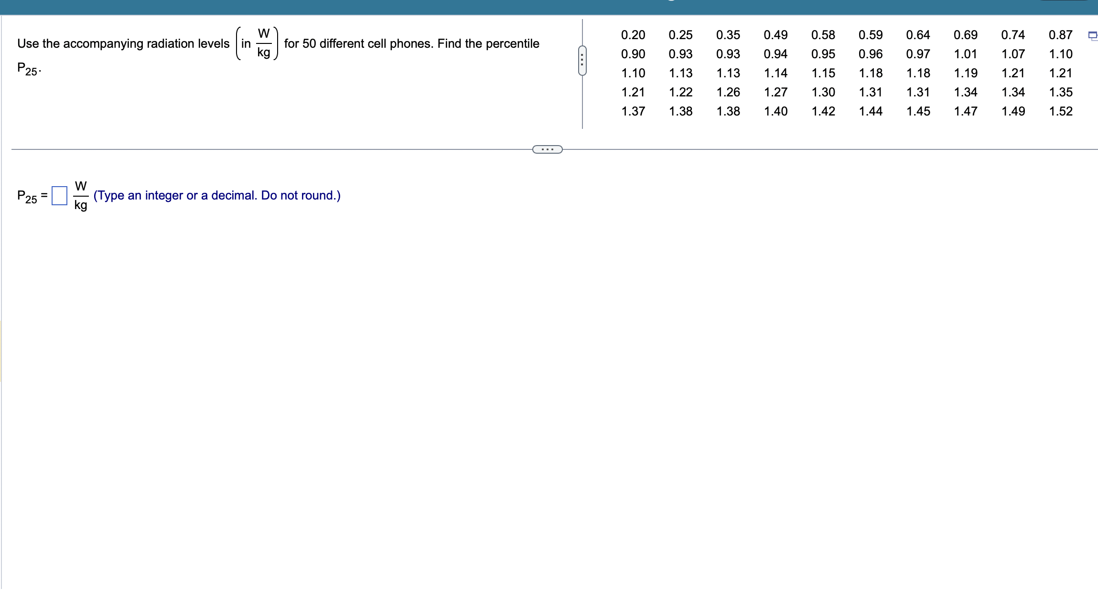Viewport: 1098px width, 610px height.
Task: Click the teal header bar at the top
Action: point(549,6)
